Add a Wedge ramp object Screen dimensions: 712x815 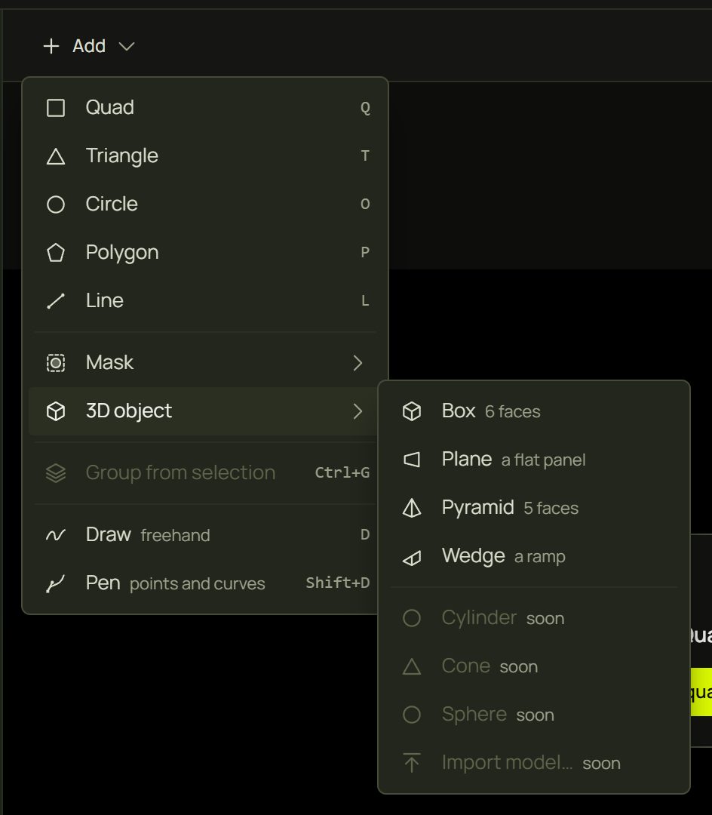click(534, 556)
